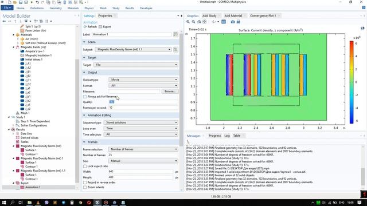367x206 pixels.
Task: Open the Time selection dropdown
Action: [141, 134]
